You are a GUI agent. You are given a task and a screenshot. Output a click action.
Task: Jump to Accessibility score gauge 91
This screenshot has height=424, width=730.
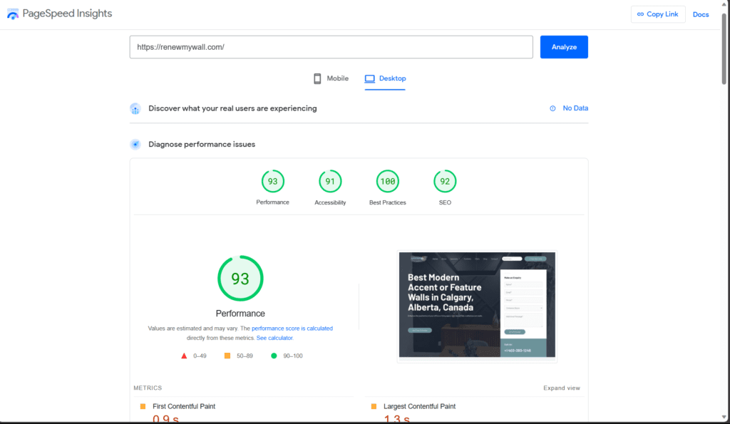(x=330, y=182)
